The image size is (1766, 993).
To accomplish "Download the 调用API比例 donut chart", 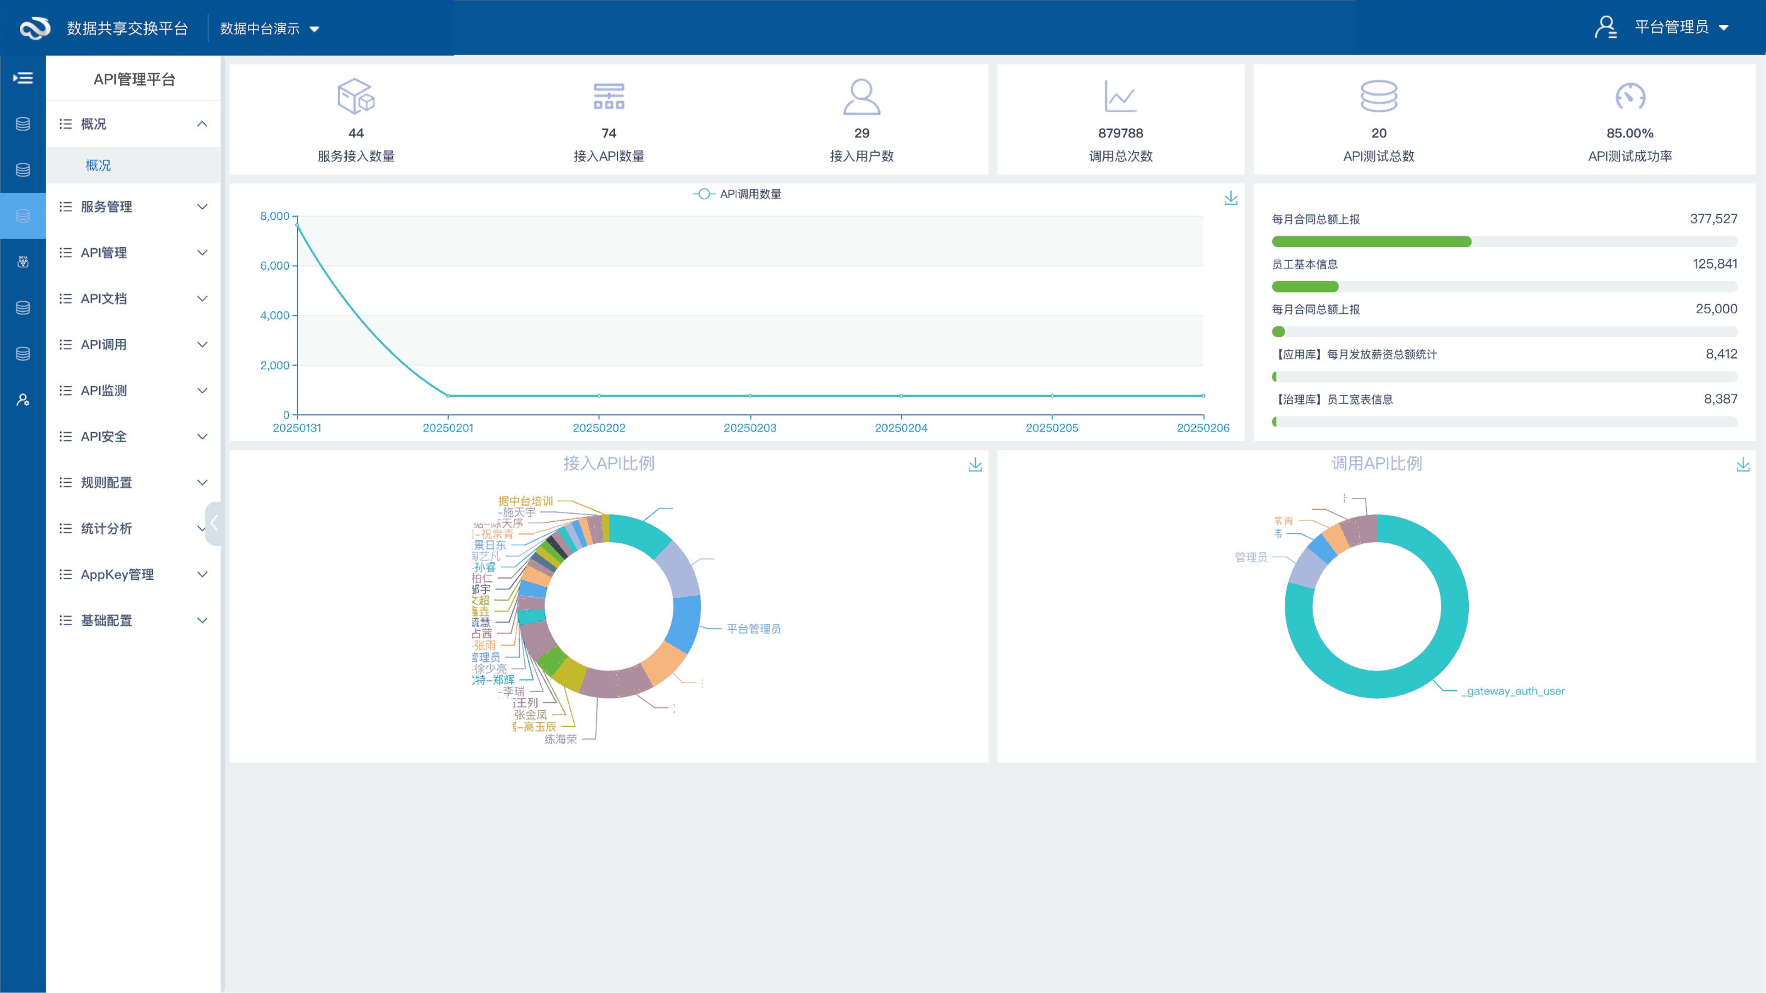I will click(1743, 465).
